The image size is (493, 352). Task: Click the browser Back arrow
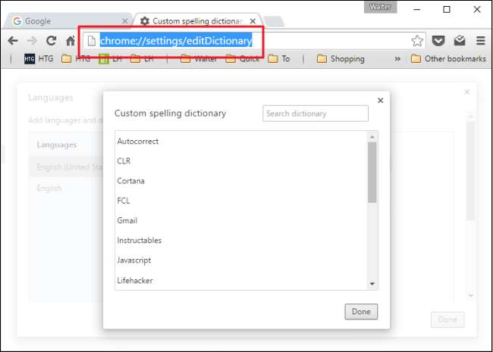[x=13, y=41]
